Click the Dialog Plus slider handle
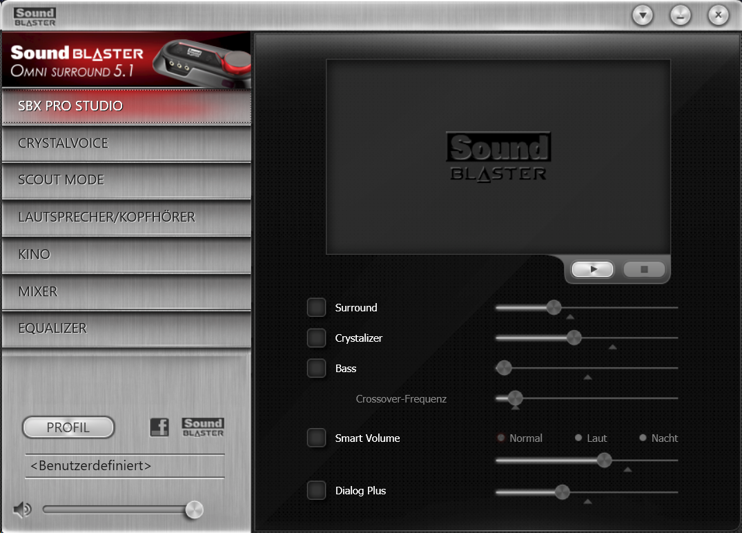This screenshot has width=742, height=533. (x=562, y=492)
